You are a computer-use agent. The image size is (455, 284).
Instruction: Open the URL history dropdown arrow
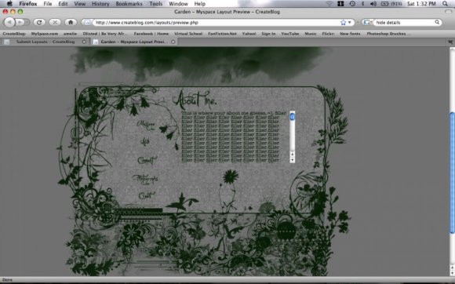pyautogui.click(x=350, y=22)
